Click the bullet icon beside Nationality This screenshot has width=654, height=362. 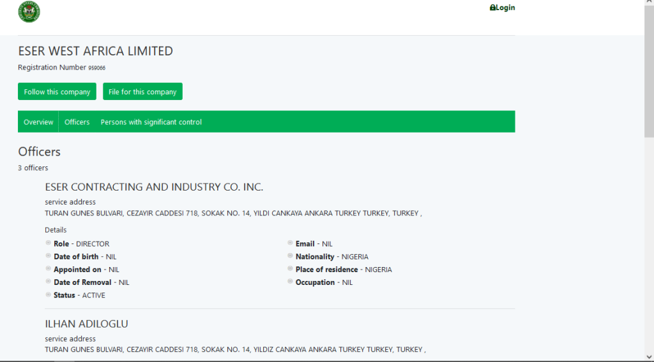coord(291,256)
